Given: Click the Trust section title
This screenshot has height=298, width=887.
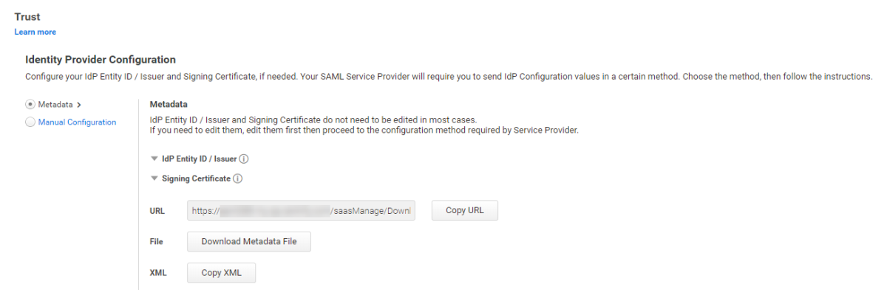Looking at the screenshot, I should [27, 16].
